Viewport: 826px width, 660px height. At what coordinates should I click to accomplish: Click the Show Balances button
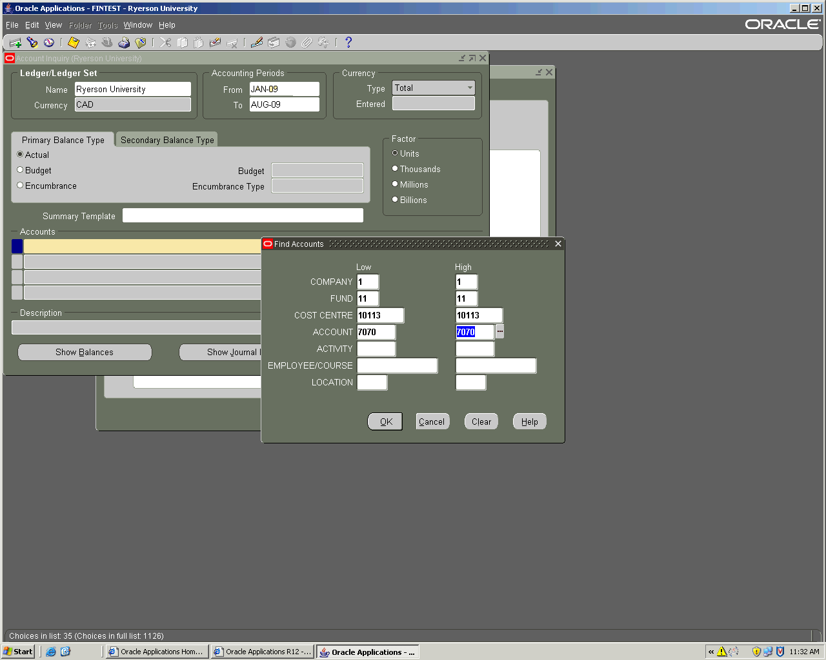(85, 353)
